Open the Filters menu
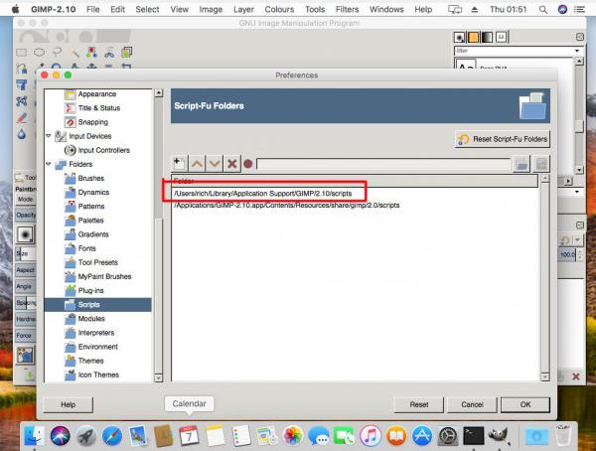Image resolution: width=596 pixels, height=451 pixels. point(347,10)
